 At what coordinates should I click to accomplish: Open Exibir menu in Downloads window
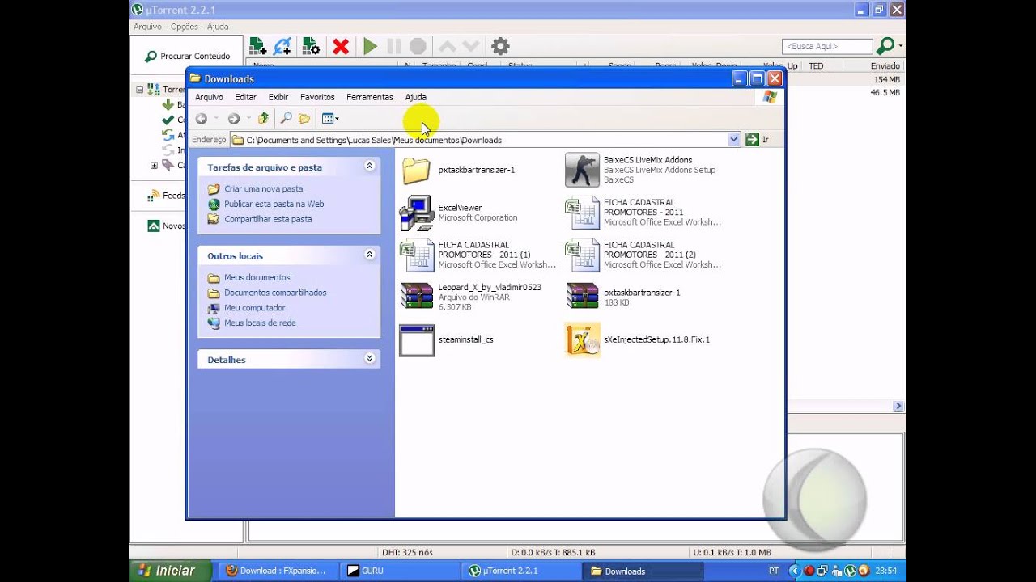click(278, 97)
